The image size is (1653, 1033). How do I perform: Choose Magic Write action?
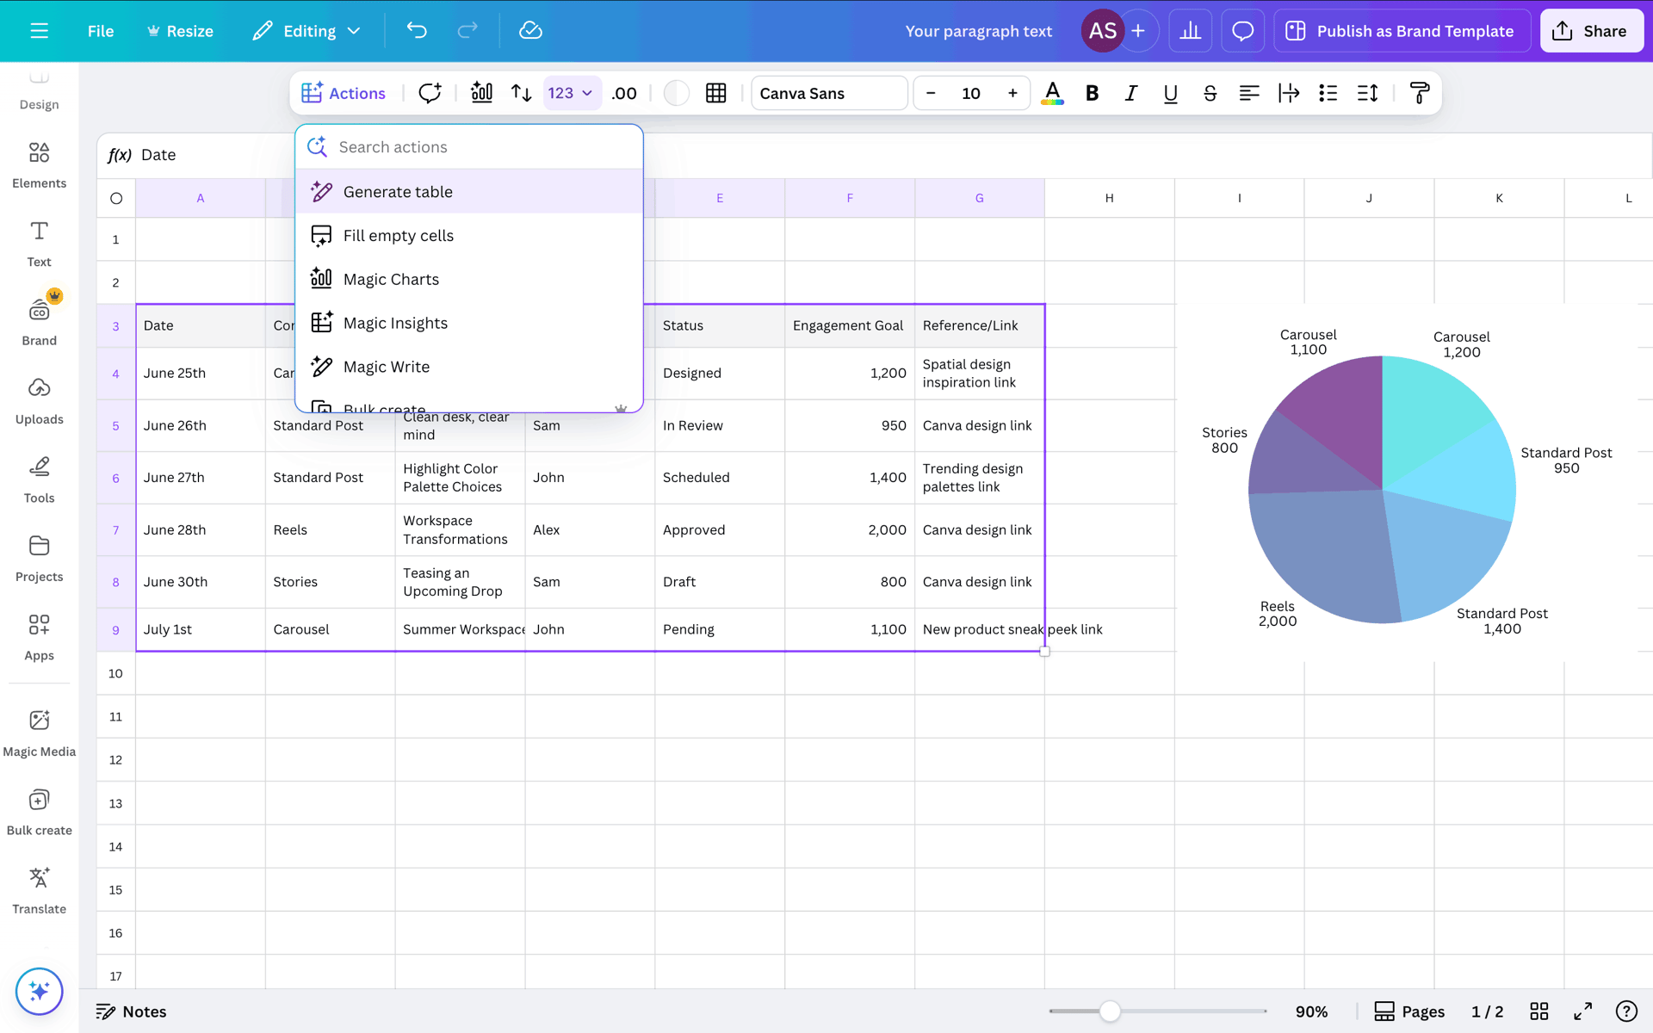point(469,367)
